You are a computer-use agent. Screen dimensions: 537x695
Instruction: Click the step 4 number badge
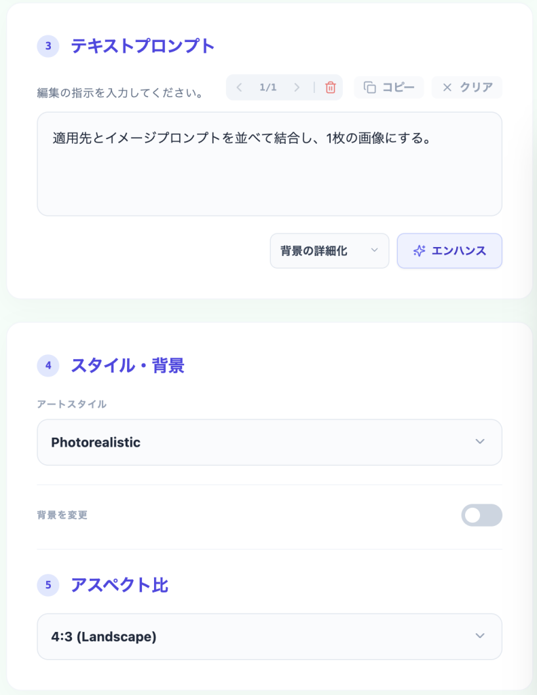click(48, 366)
